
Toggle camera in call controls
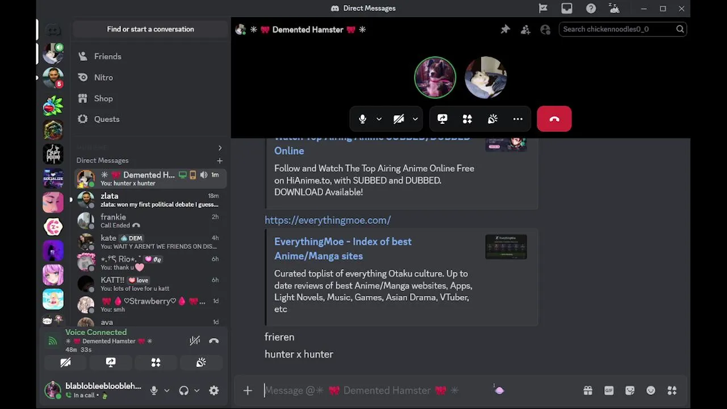(x=399, y=119)
